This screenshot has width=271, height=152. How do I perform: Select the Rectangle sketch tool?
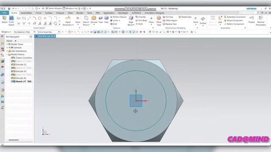coord(24,18)
